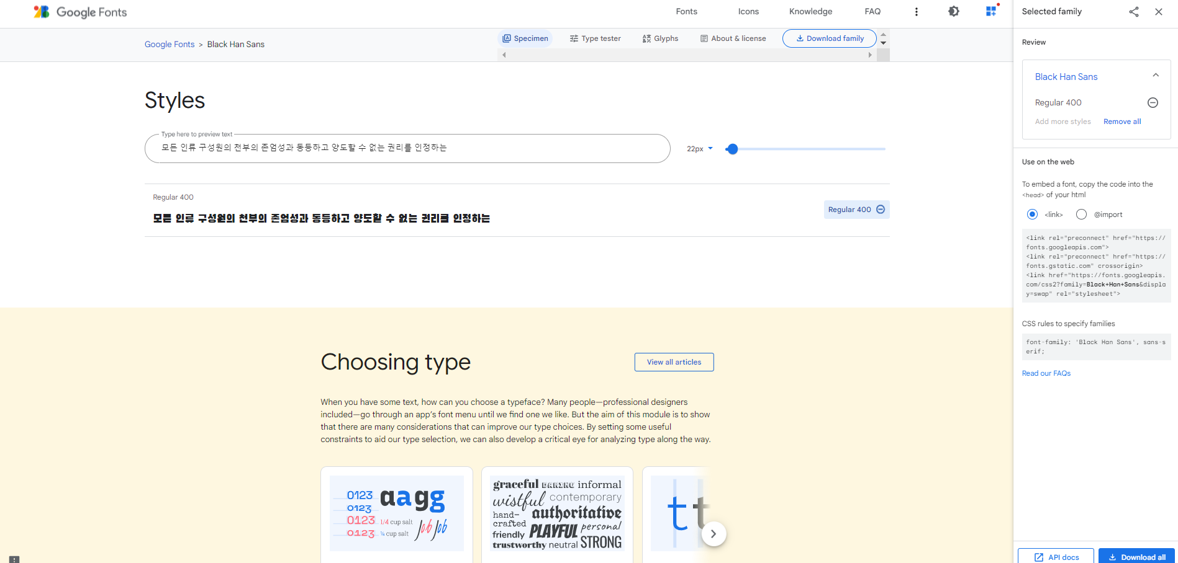Click the View all articles button
Image resolution: width=1178 pixels, height=563 pixels.
[x=674, y=362]
